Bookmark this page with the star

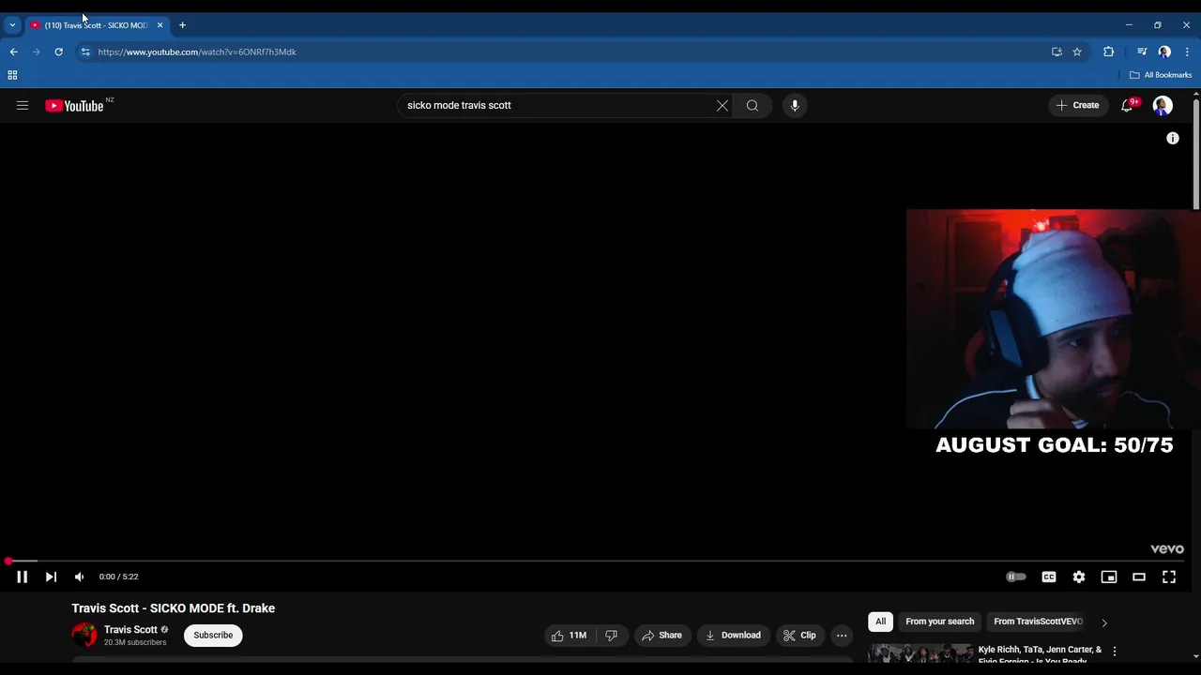pyautogui.click(x=1077, y=52)
